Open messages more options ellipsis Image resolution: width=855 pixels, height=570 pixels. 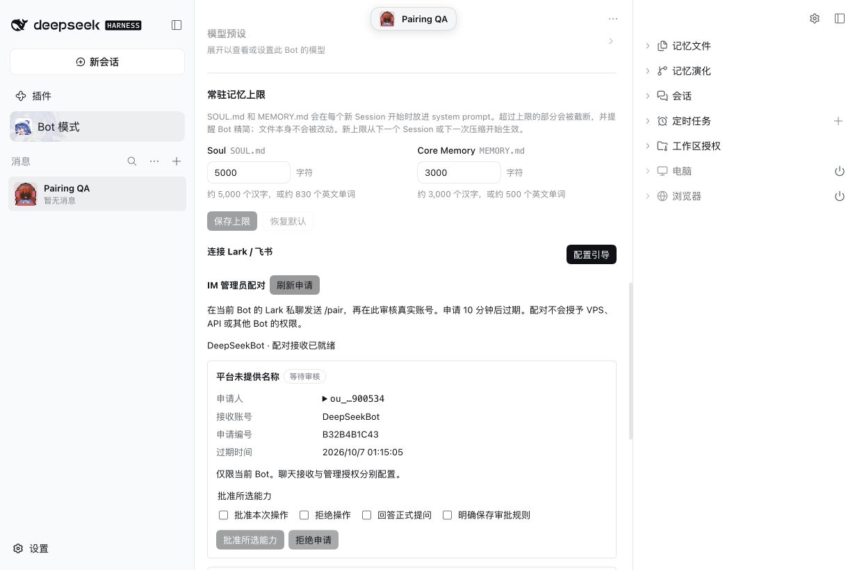(154, 161)
